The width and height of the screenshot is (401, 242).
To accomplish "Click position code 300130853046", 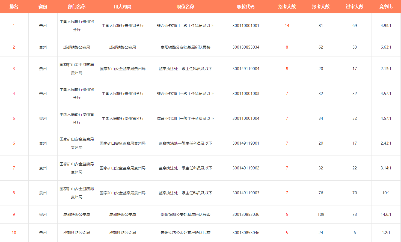I will coord(246,233).
